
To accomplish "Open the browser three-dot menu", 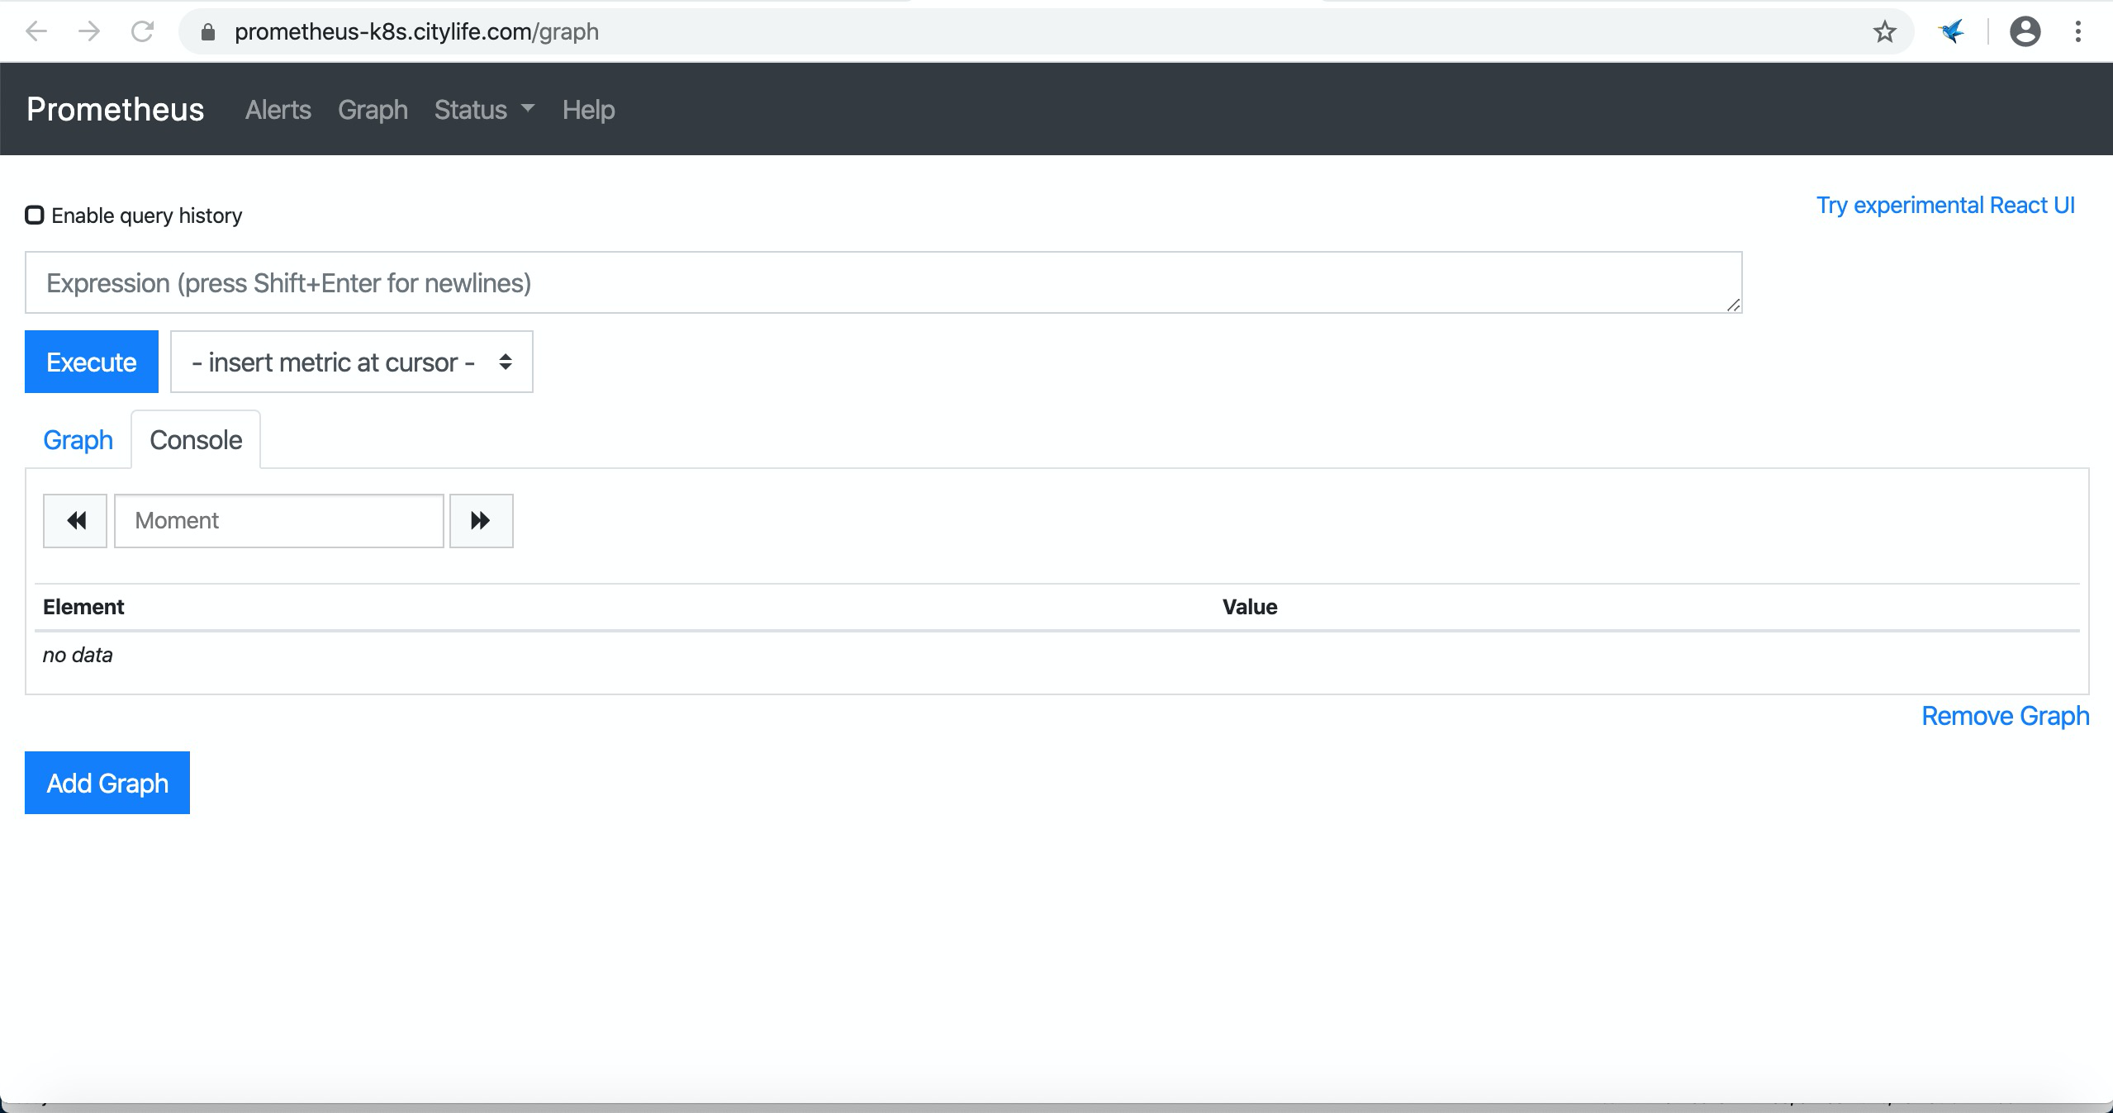I will [x=2078, y=31].
